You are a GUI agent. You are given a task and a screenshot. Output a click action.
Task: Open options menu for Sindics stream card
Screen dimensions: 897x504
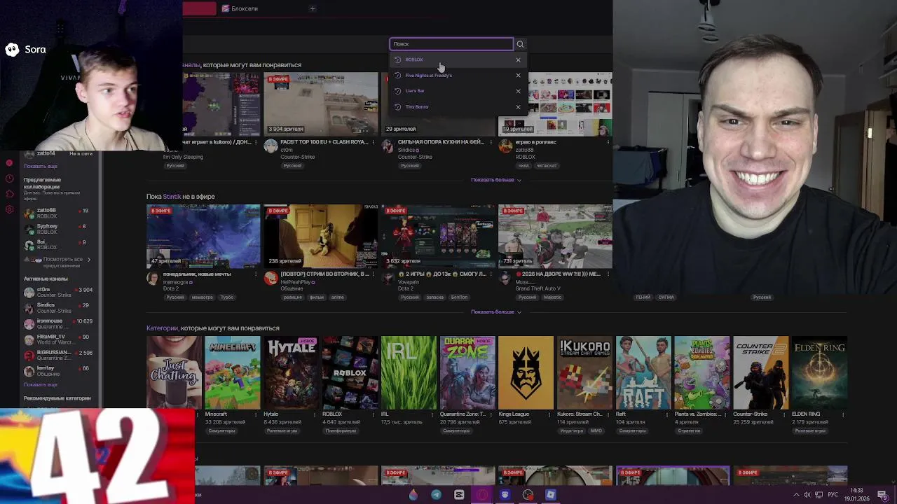[490, 142]
